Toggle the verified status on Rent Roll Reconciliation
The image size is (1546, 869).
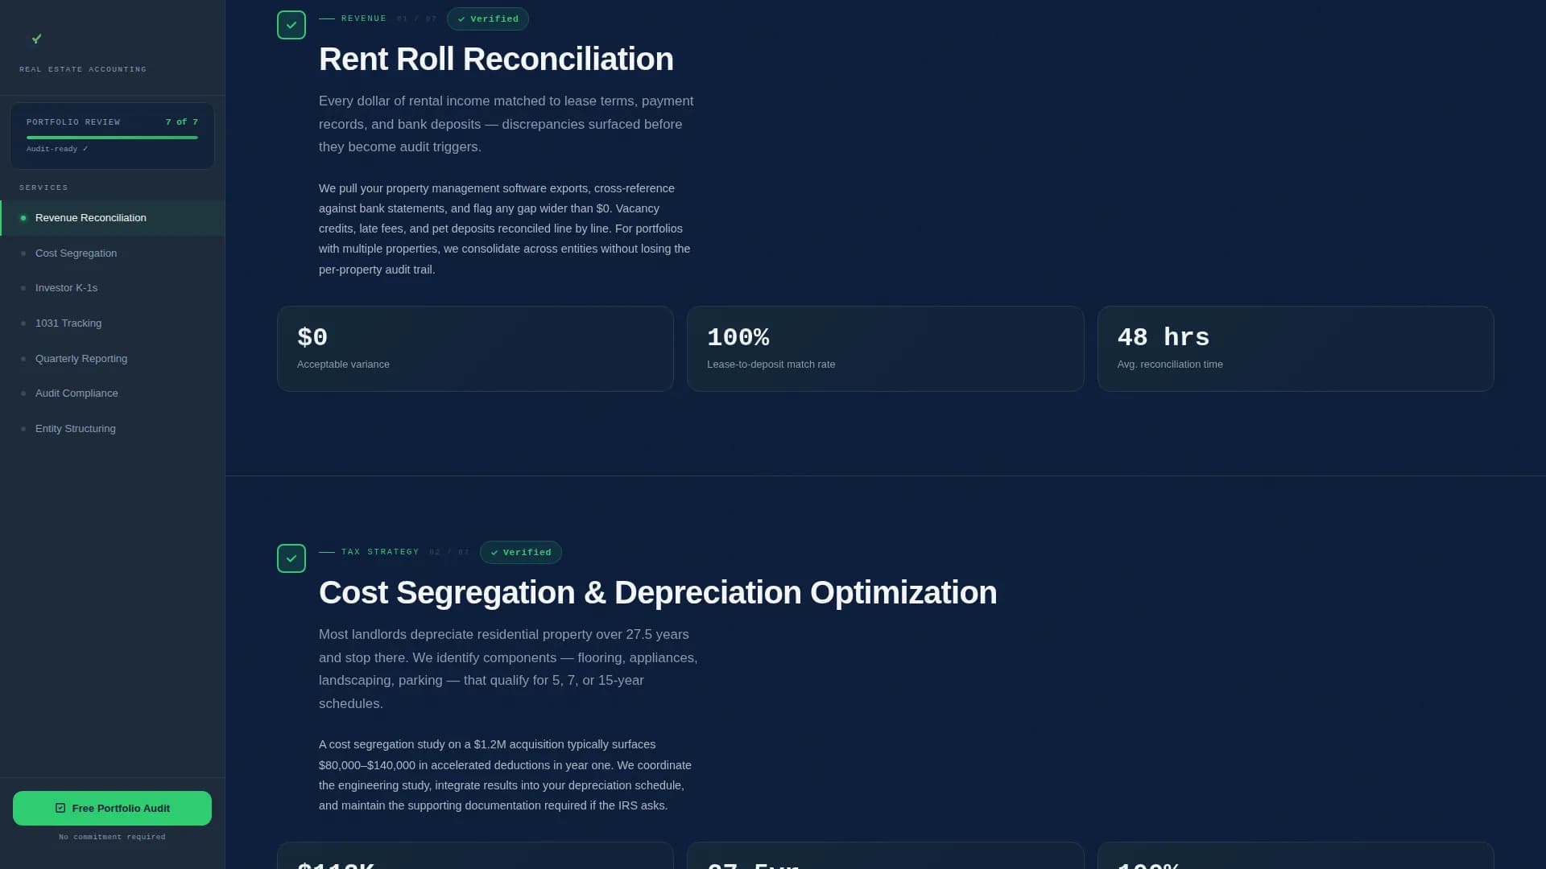point(487,19)
